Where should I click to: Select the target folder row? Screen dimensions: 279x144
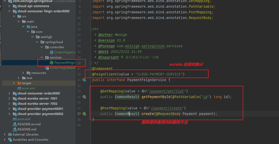pos(39,83)
